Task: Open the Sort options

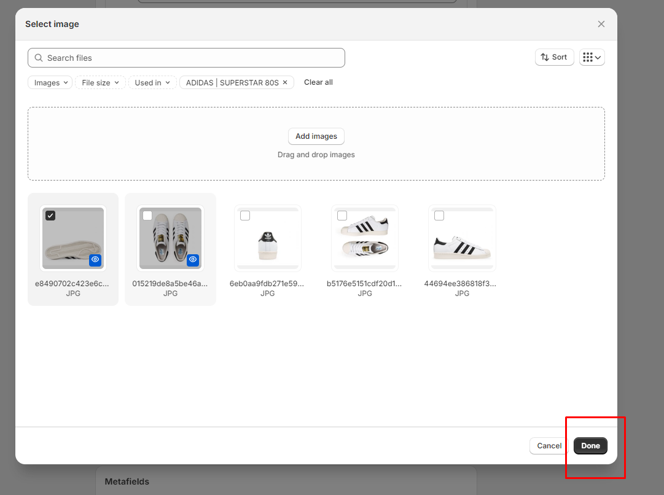Action: click(554, 57)
